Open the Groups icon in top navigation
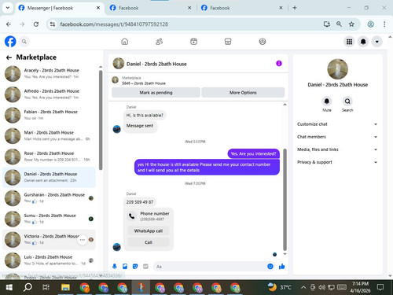Viewport: 393px width, 295px height. pos(263,42)
